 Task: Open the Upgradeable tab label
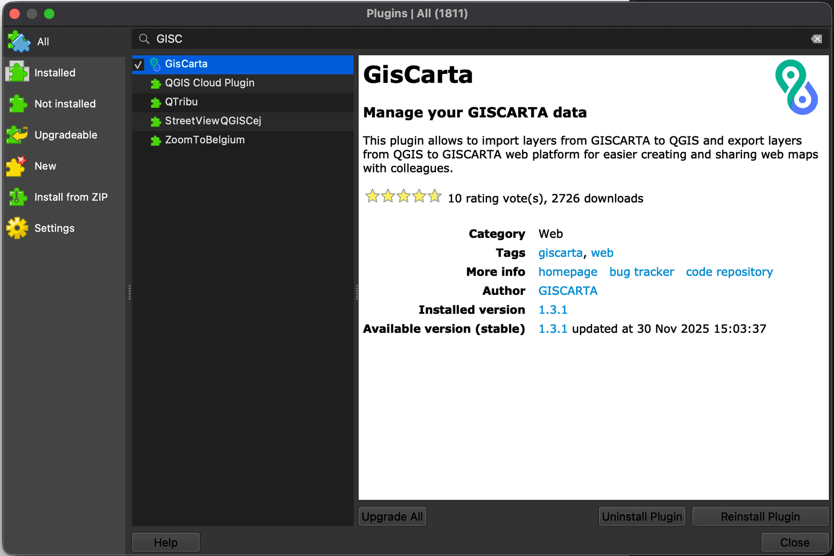(x=66, y=135)
